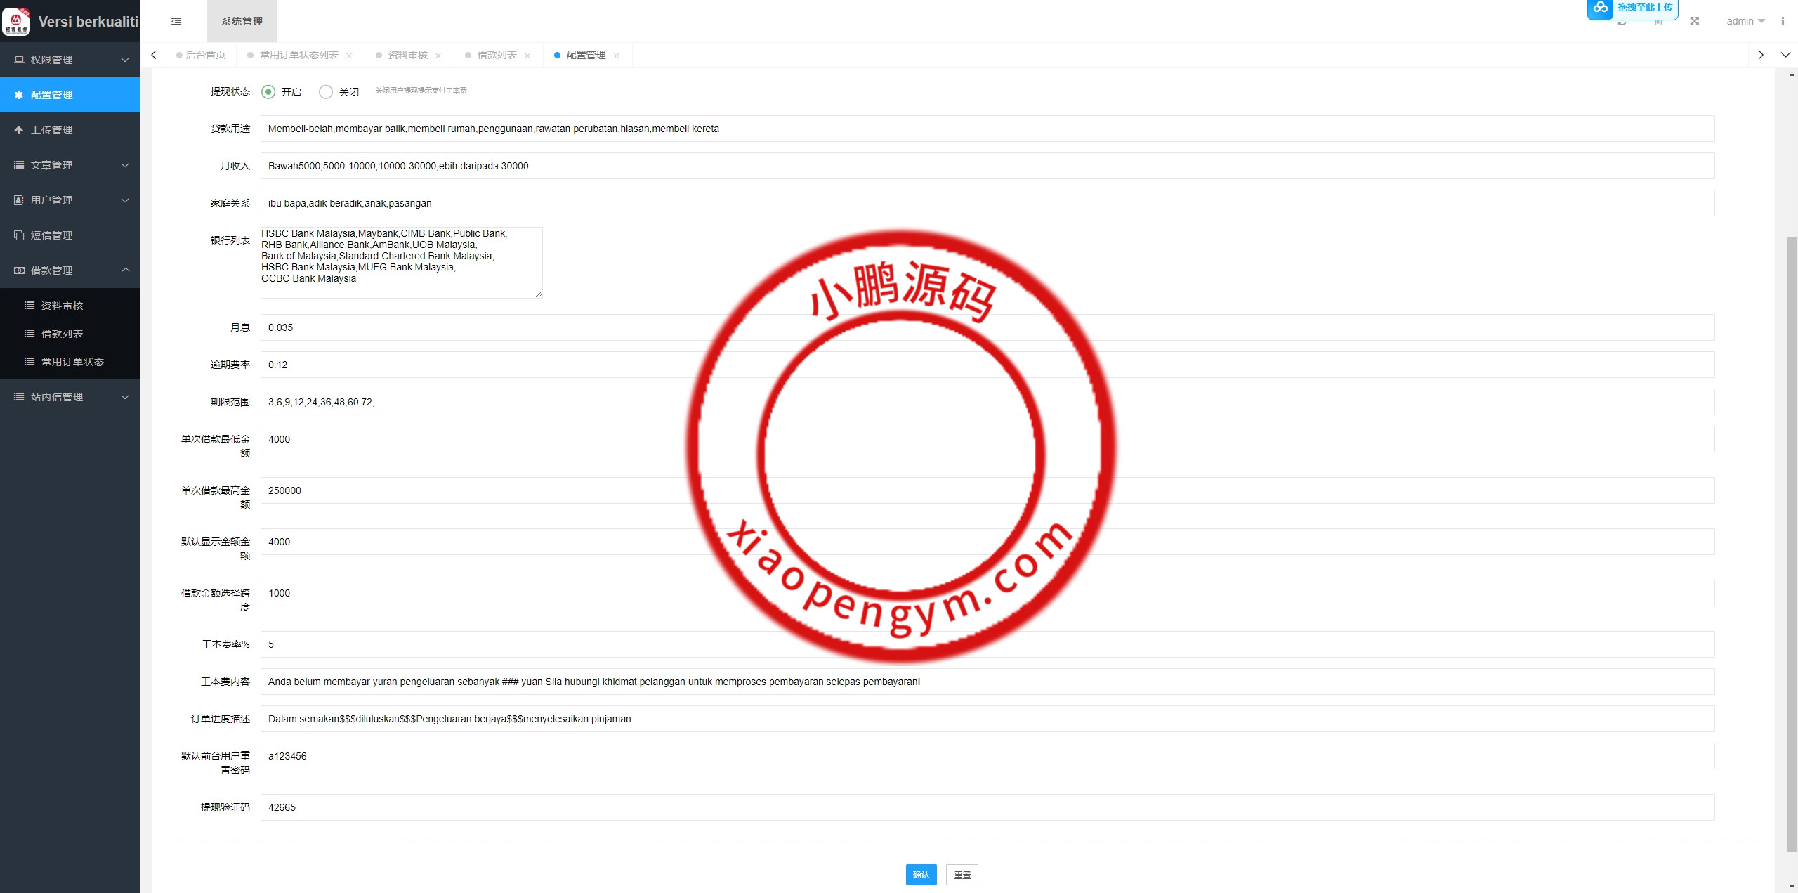Image resolution: width=1798 pixels, height=893 pixels.
Task: Open 上传管理 from the sidebar
Action: point(51,130)
